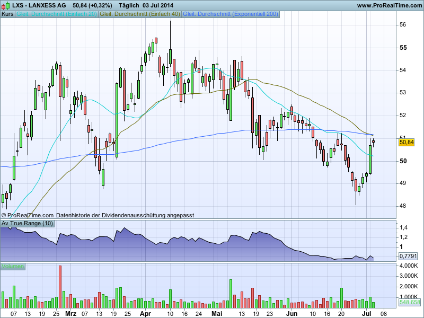
Task: Open the Volumen panel label
Action: click(x=13, y=267)
